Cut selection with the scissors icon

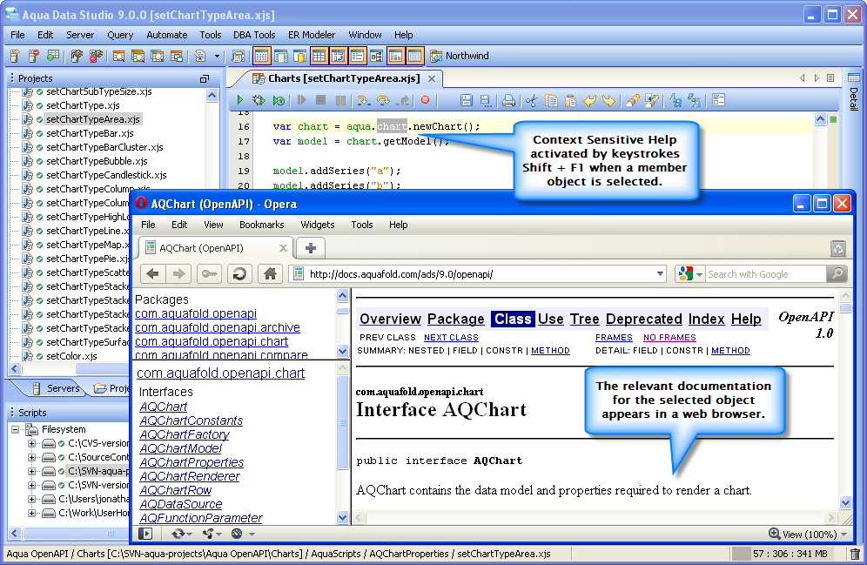click(x=531, y=101)
